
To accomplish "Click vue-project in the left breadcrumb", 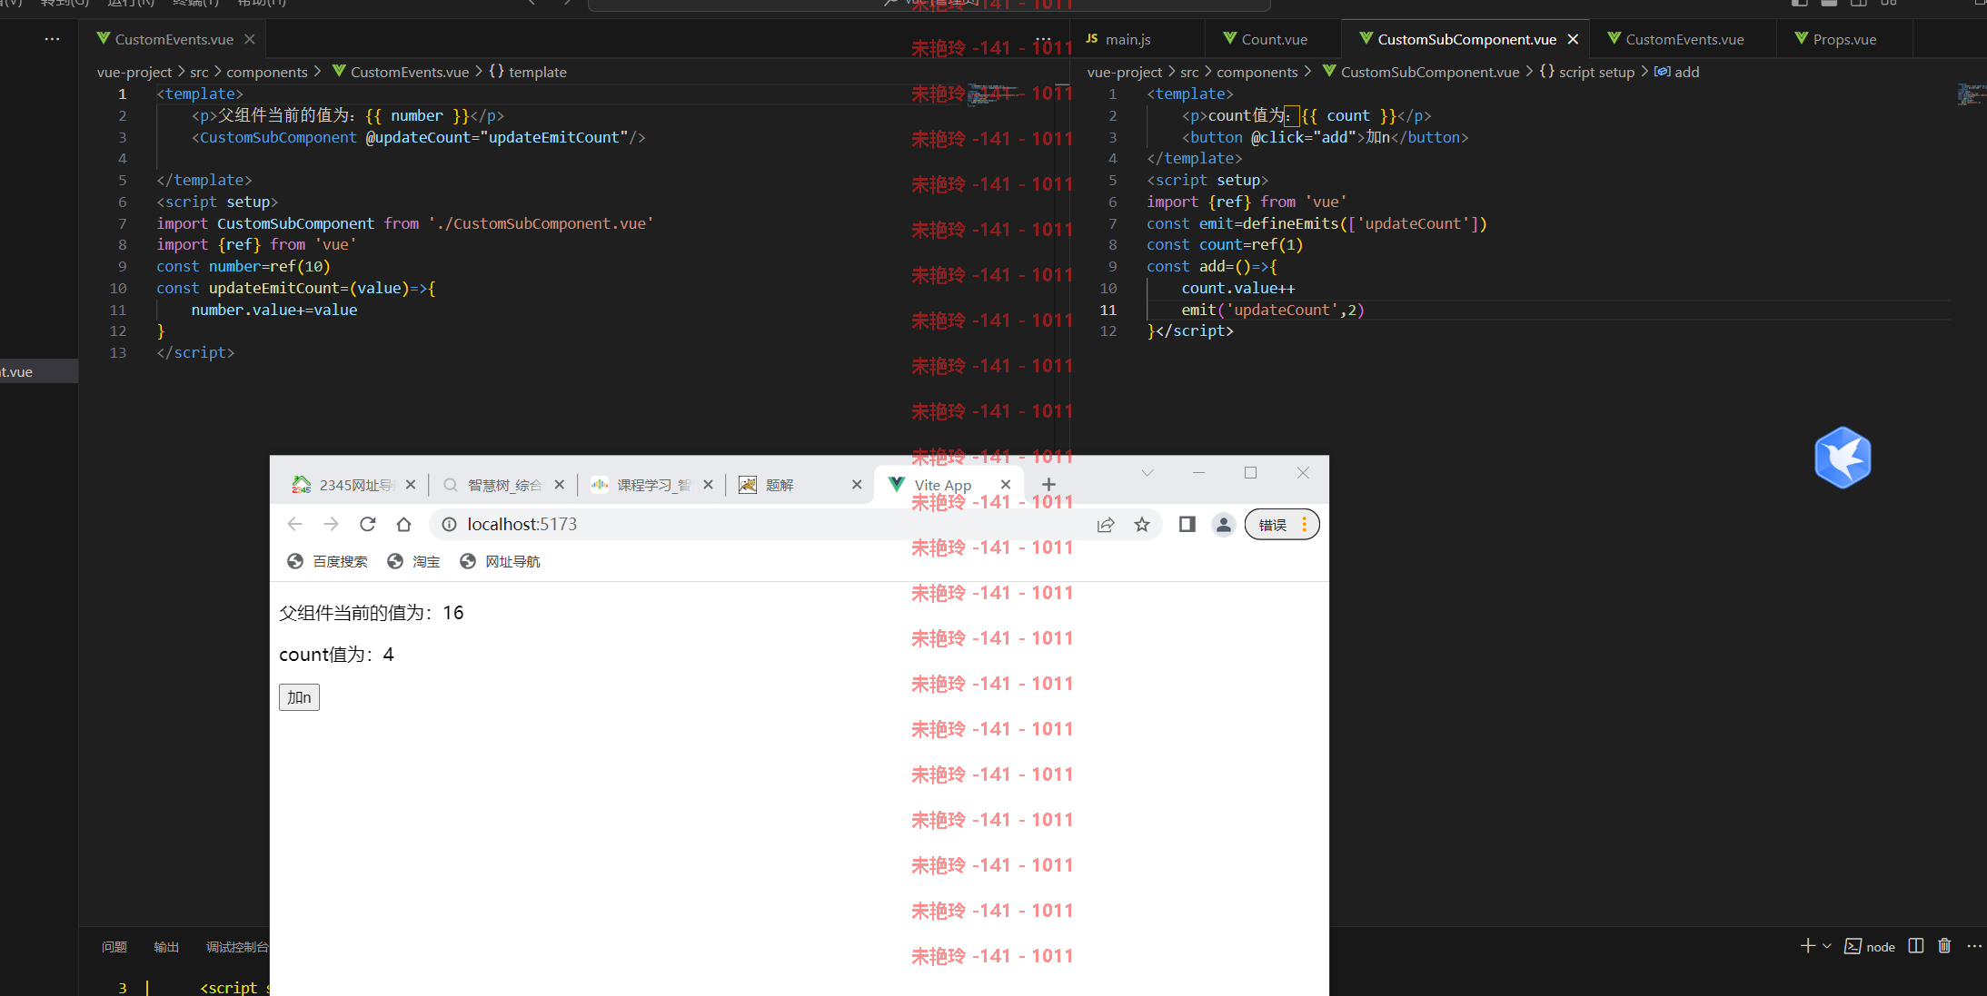I will (x=134, y=72).
